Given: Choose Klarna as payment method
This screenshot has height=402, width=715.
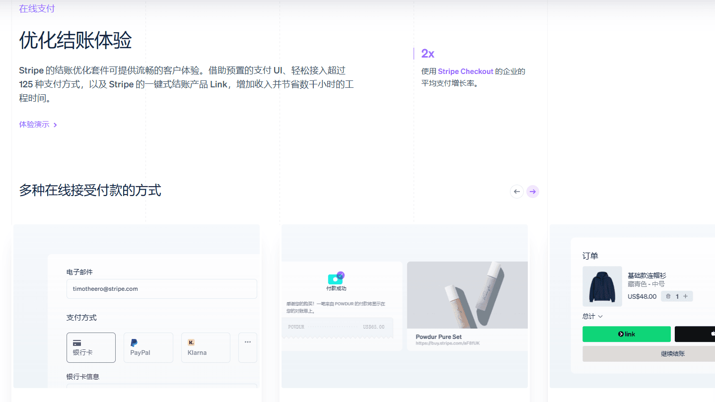Looking at the screenshot, I should pos(206,347).
